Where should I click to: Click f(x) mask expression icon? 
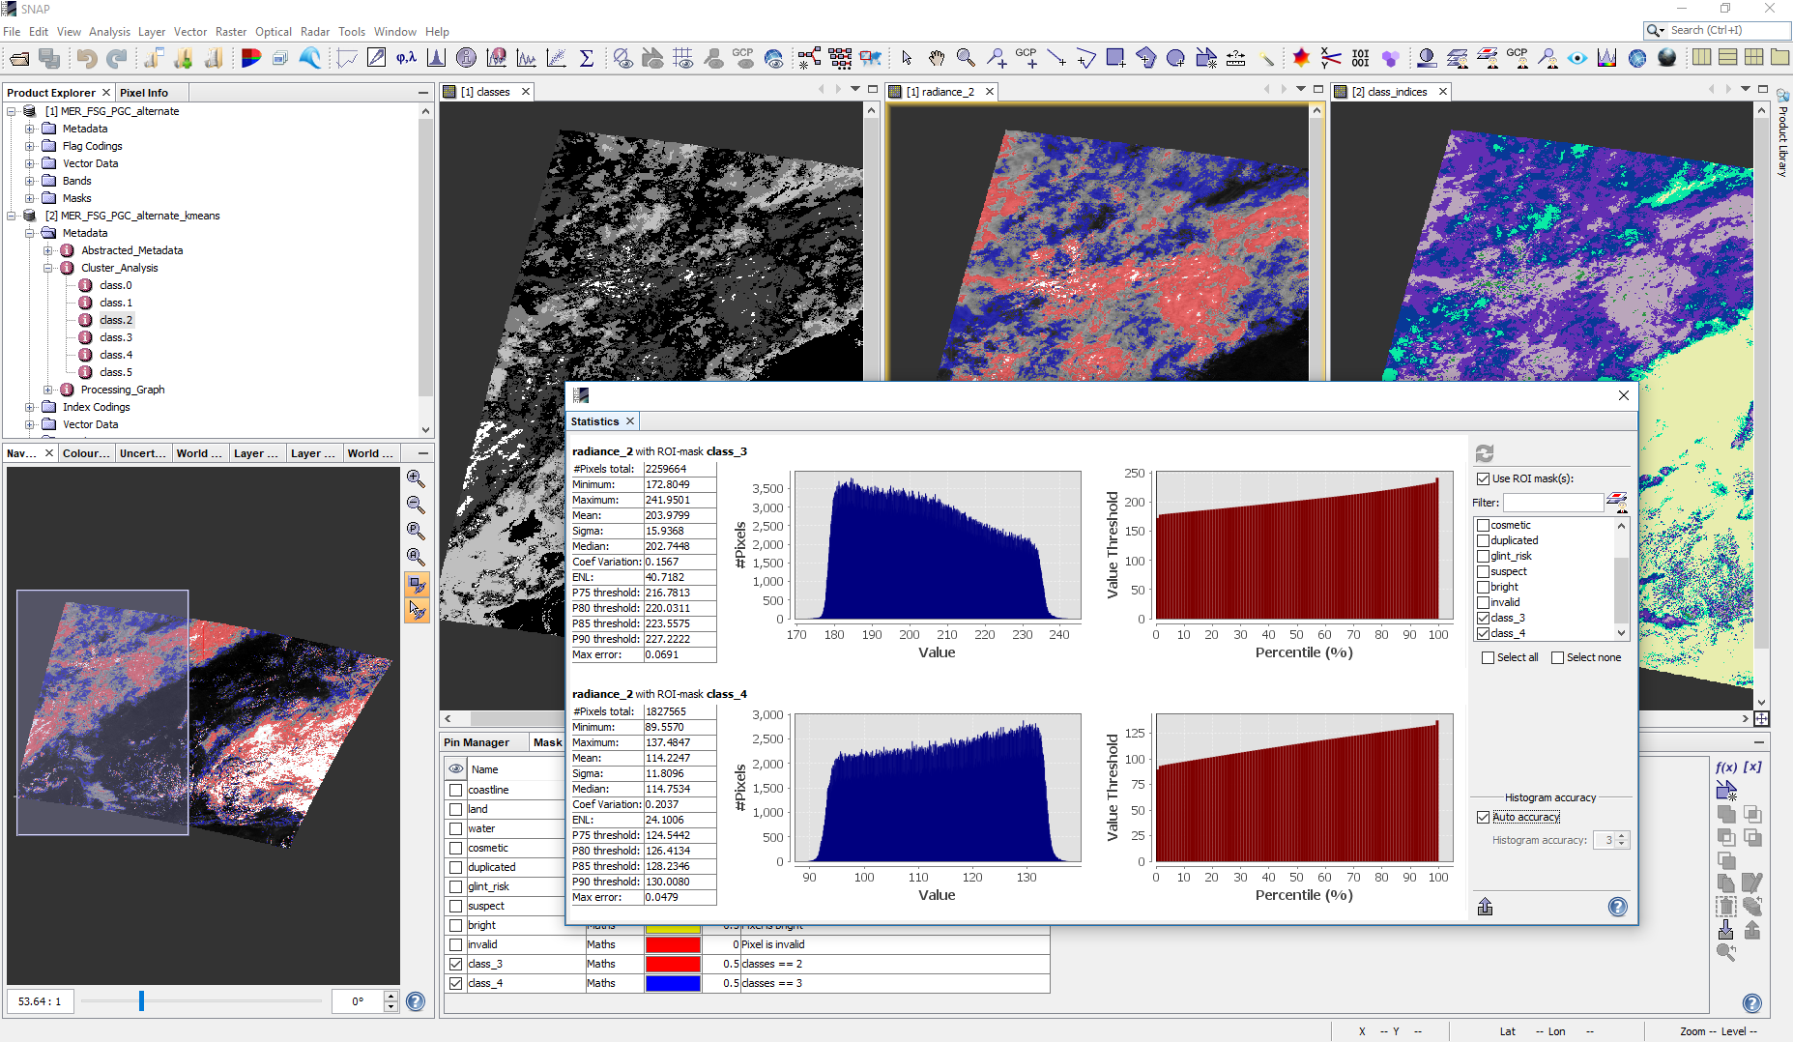click(x=1725, y=767)
